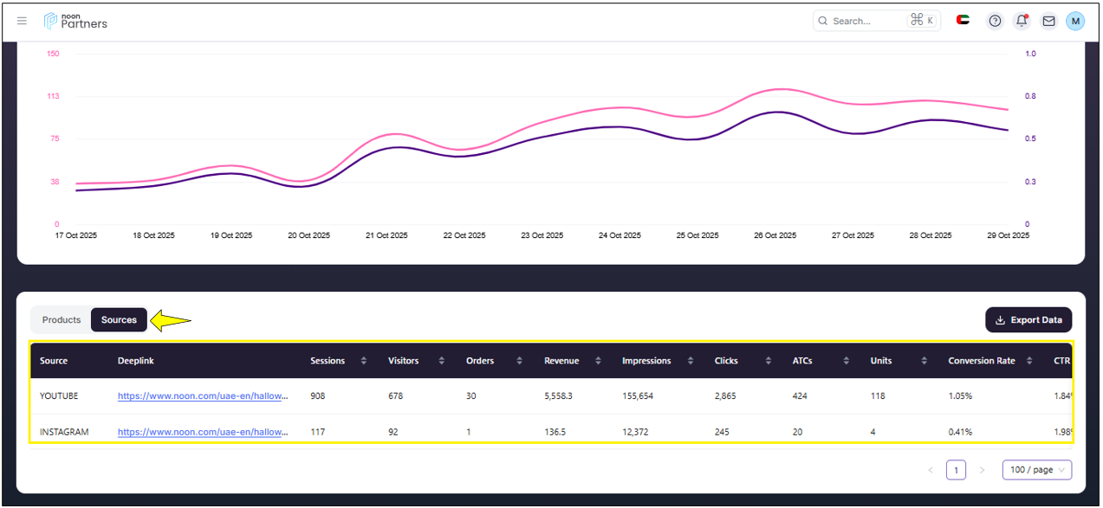The height and width of the screenshot is (508, 1103).
Task: Switch to the Products tab
Action: [x=62, y=320]
